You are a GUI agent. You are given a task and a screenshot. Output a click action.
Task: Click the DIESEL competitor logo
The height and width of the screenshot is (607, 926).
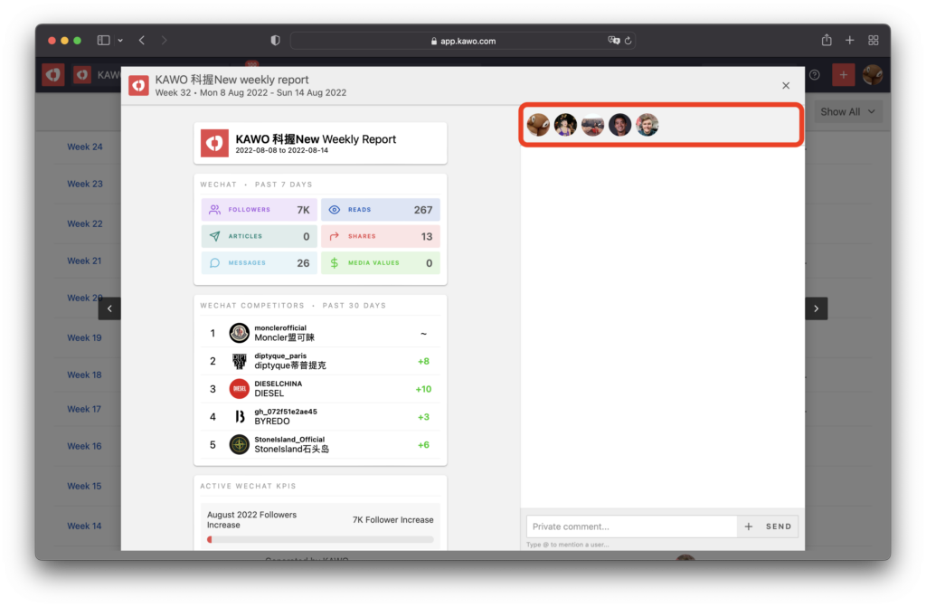click(239, 389)
